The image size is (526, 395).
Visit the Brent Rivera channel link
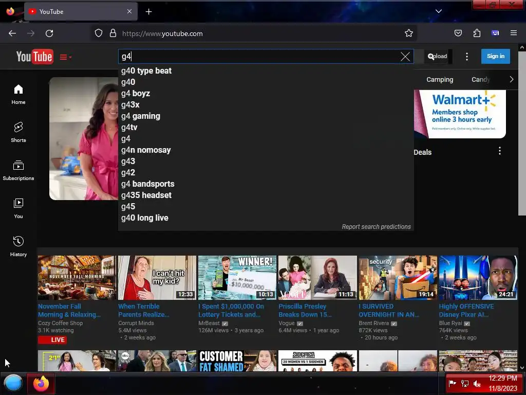point(374,323)
